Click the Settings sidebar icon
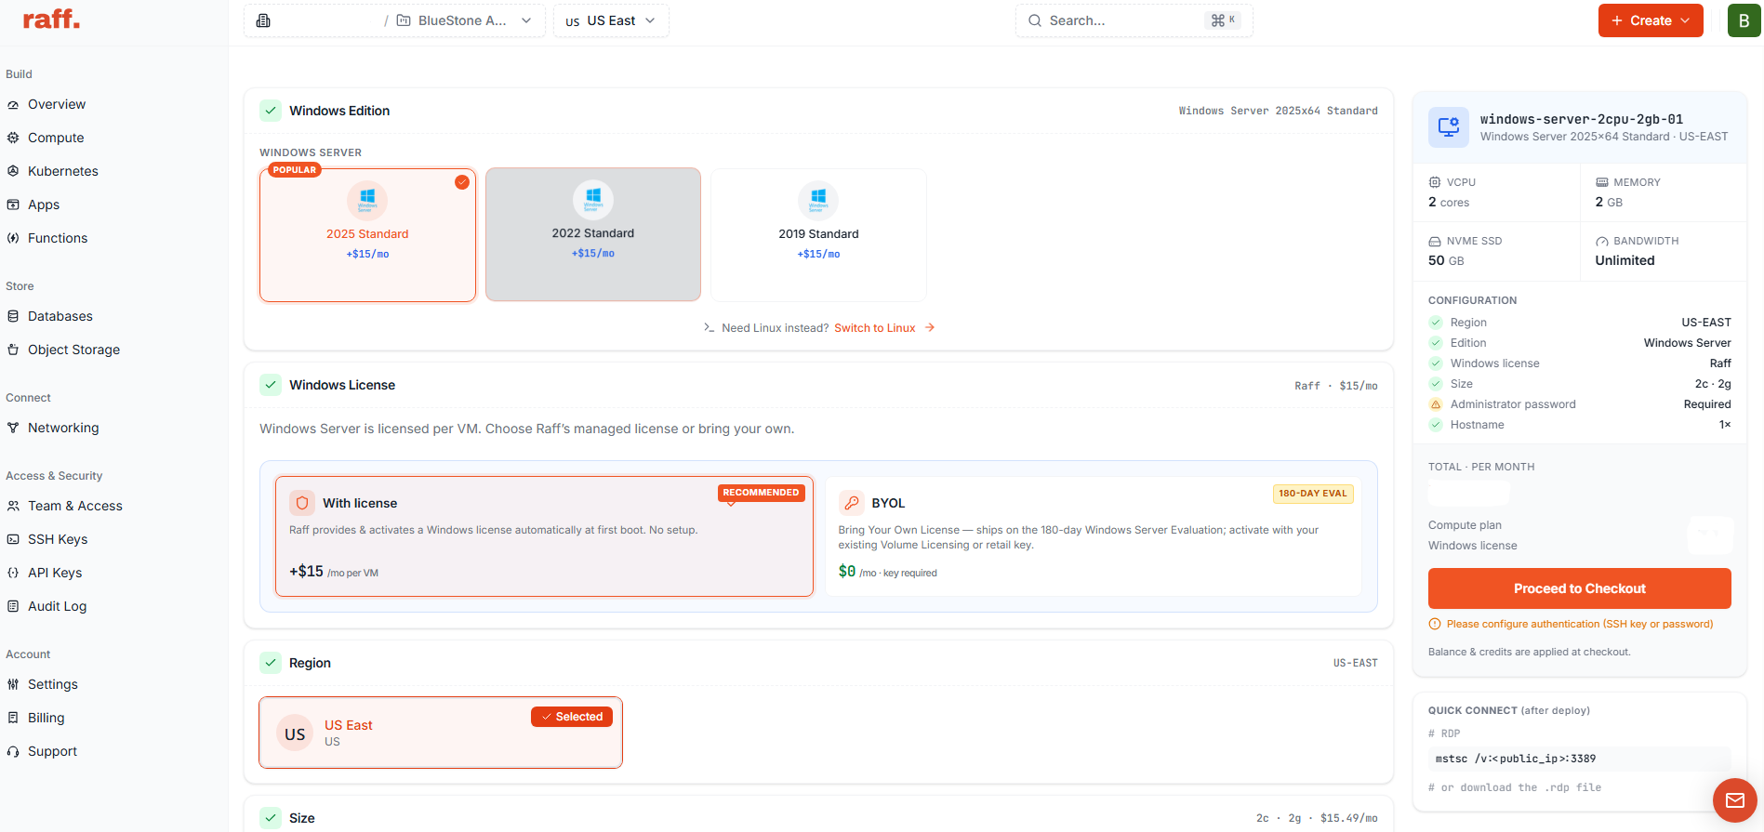This screenshot has height=832, width=1764. click(x=13, y=684)
